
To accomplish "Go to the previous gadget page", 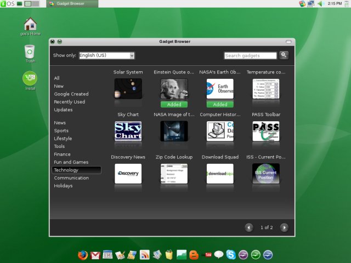I will (249, 227).
